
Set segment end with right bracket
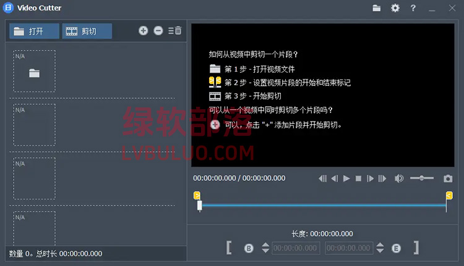pyautogui.click(x=416, y=247)
